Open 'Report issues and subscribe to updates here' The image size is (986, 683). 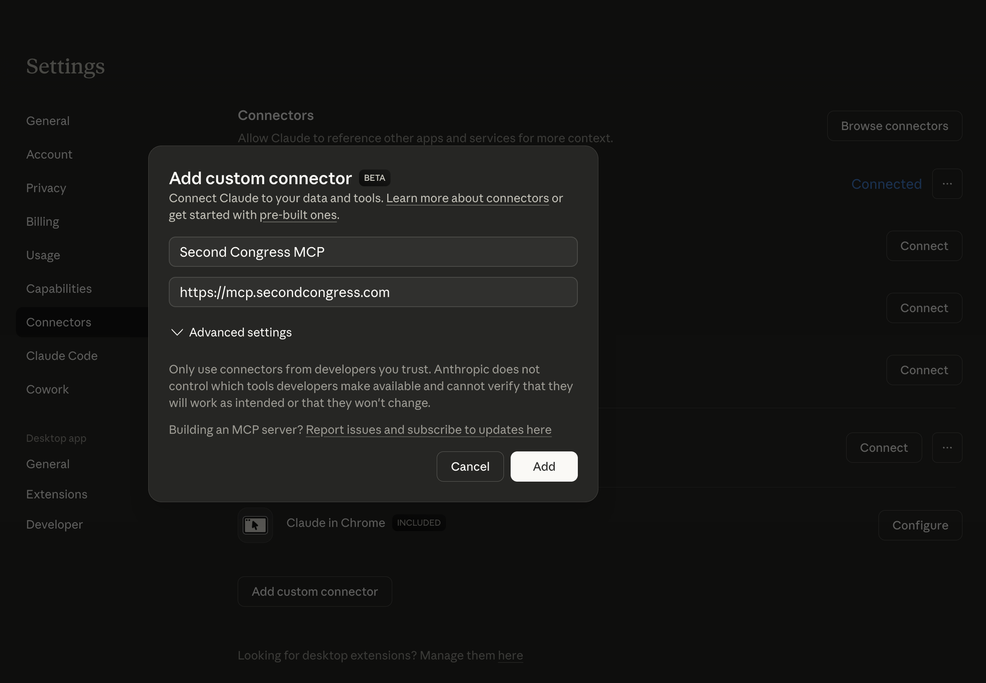tap(428, 430)
